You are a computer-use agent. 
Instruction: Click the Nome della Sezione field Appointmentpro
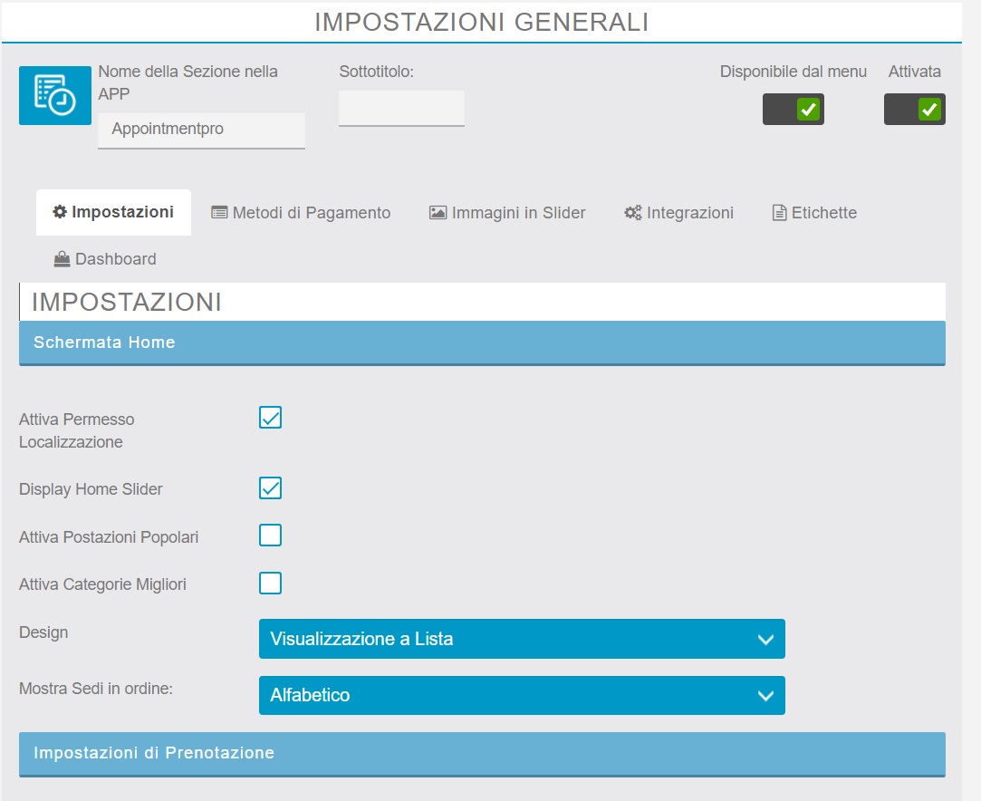[201, 130]
